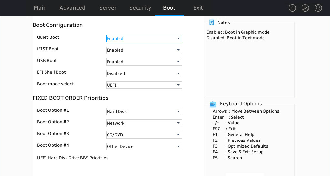Change Boot Option #1 Hard Disk dropdown
The image size is (330, 176).
[x=144, y=112]
